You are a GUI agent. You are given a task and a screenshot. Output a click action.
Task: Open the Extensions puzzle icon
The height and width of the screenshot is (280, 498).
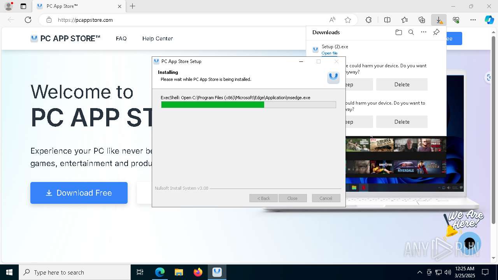[368, 20]
